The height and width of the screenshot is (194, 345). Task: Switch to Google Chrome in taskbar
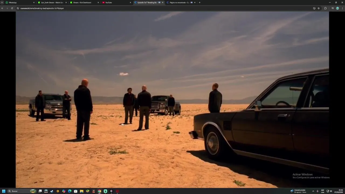tap(99, 191)
